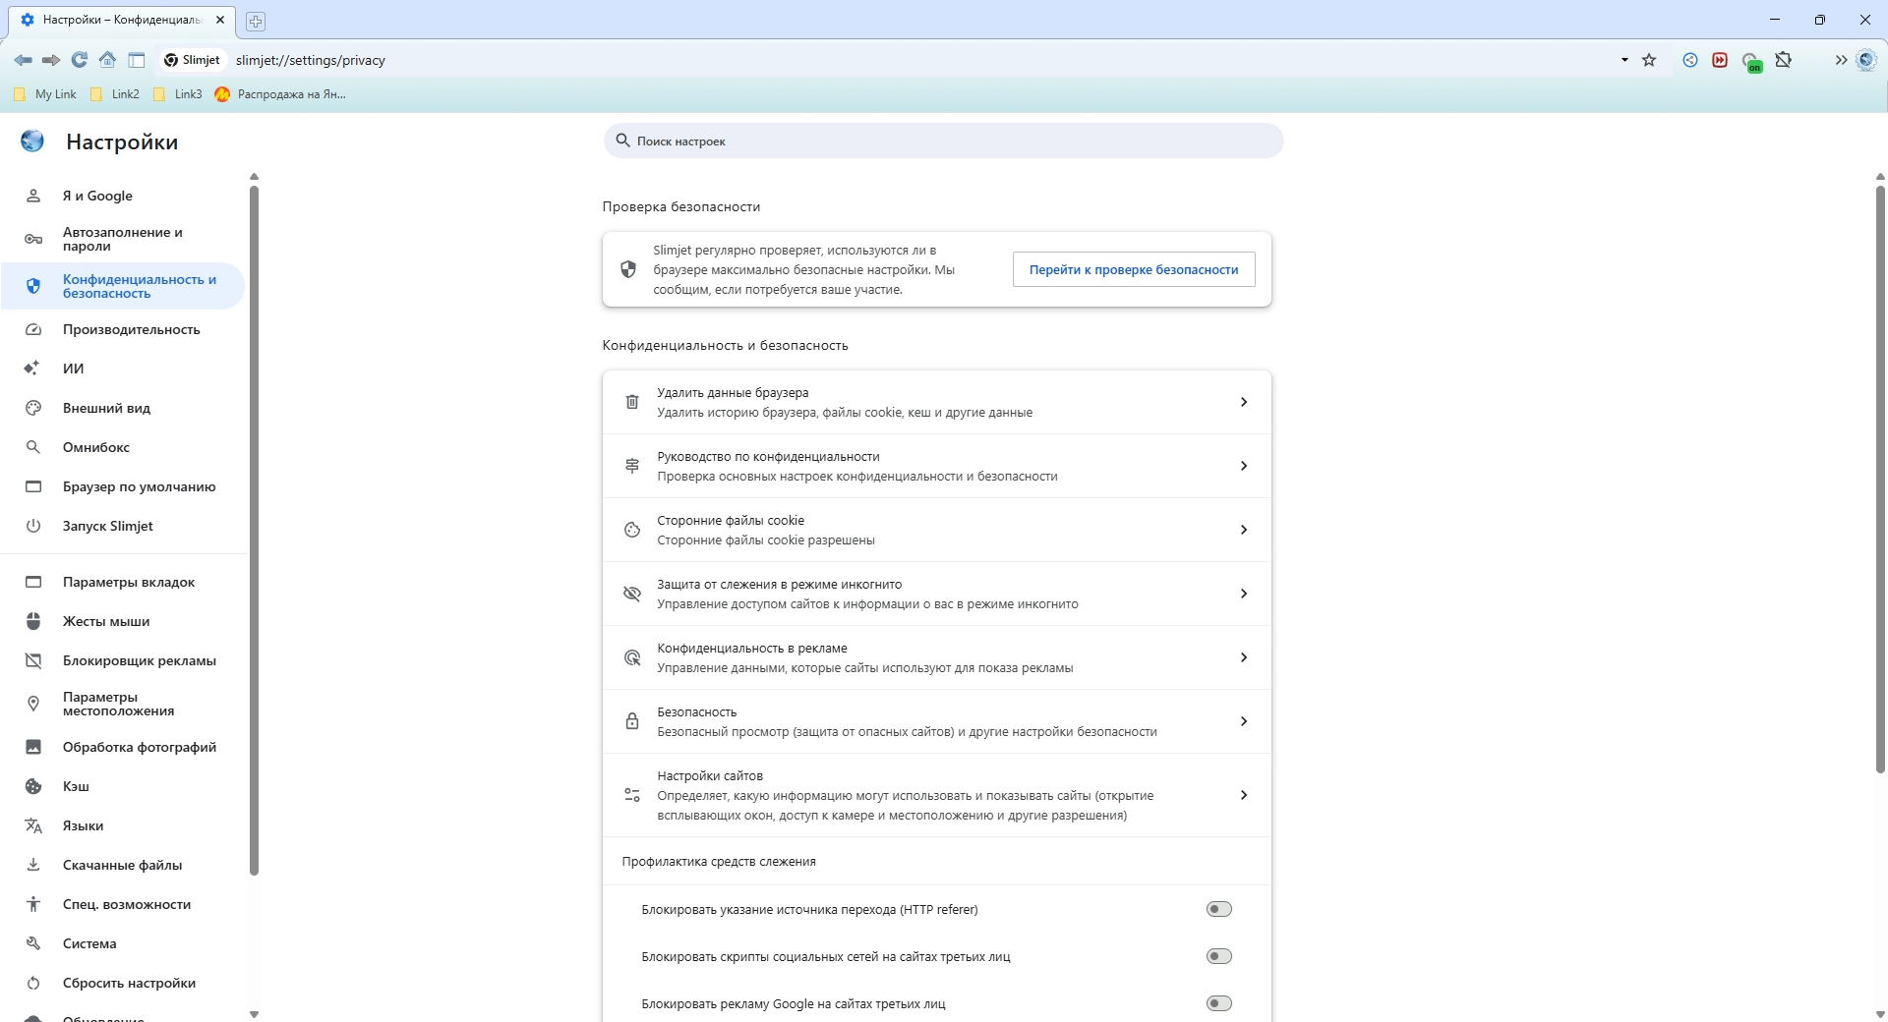The width and height of the screenshot is (1888, 1022).
Task: Expand the Настройки сайтов entry
Action: click(936, 795)
